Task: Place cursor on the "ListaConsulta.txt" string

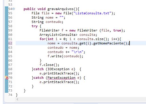Action: [92, 13]
